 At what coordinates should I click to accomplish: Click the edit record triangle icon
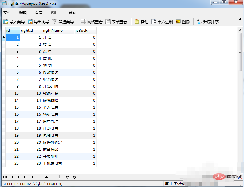point(46,177)
